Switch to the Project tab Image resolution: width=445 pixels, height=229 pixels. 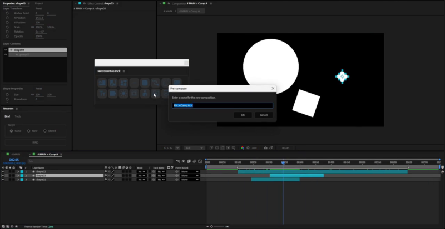(39, 3)
